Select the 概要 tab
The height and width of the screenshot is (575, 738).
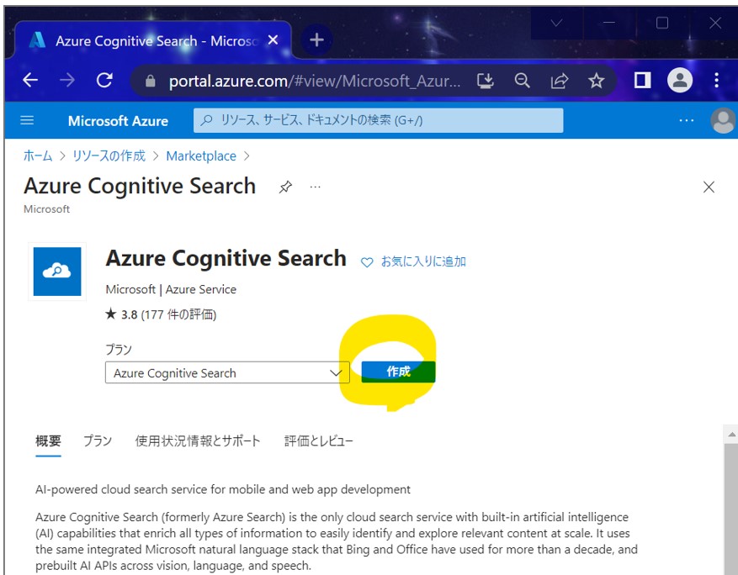(48, 441)
